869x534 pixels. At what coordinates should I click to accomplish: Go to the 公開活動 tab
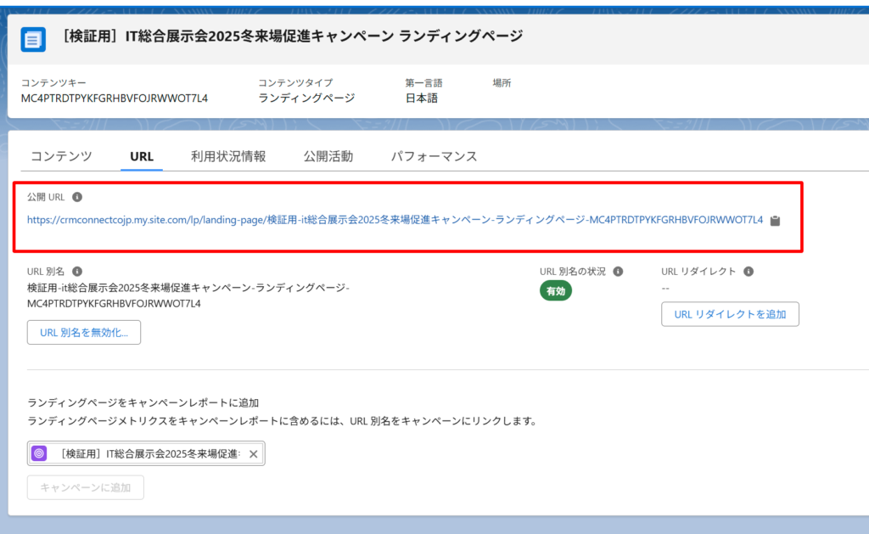pyautogui.click(x=328, y=156)
